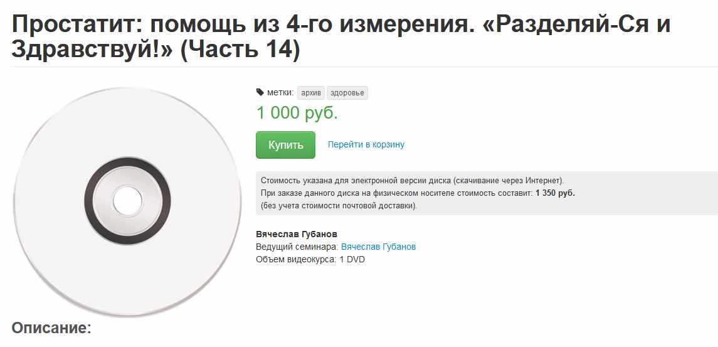Viewport: 718px width, 347px height.
Task: Click the "Ведущий семинара:" label
Action: (x=297, y=247)
